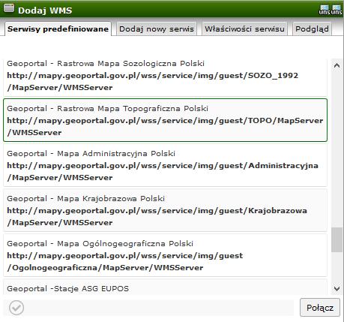Select Geoportal - Rastrowa Mapa Topograficzna Polski

tap(165, 120)
